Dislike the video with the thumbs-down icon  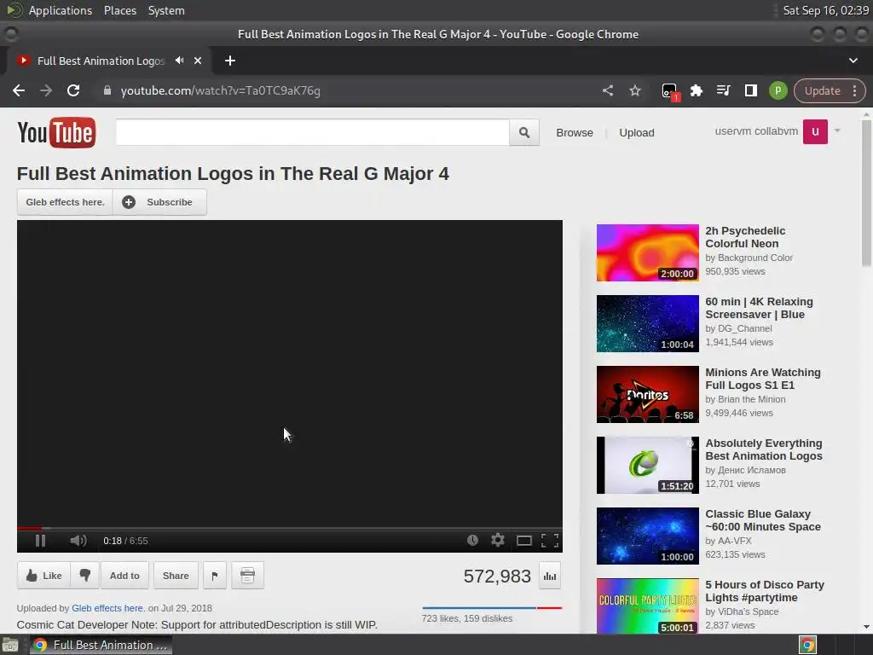(84, 576)
